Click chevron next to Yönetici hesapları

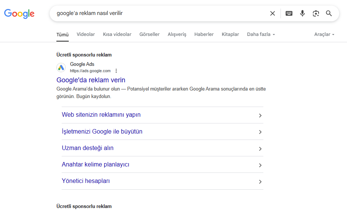click(x=260, y=182)
